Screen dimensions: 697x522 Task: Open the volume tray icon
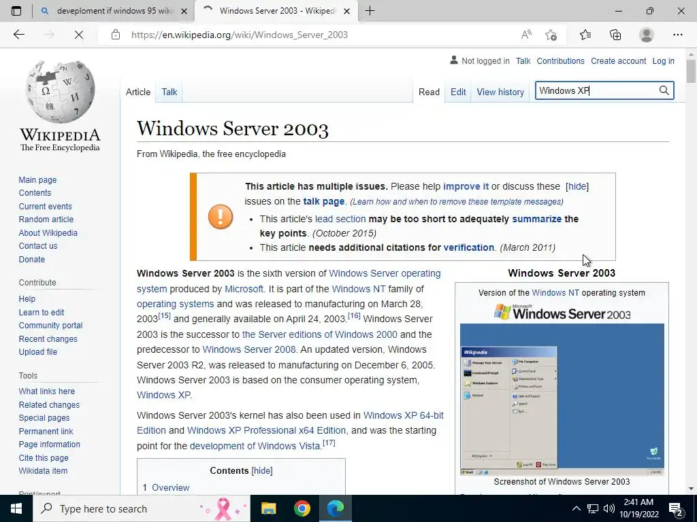click(609, 508)
